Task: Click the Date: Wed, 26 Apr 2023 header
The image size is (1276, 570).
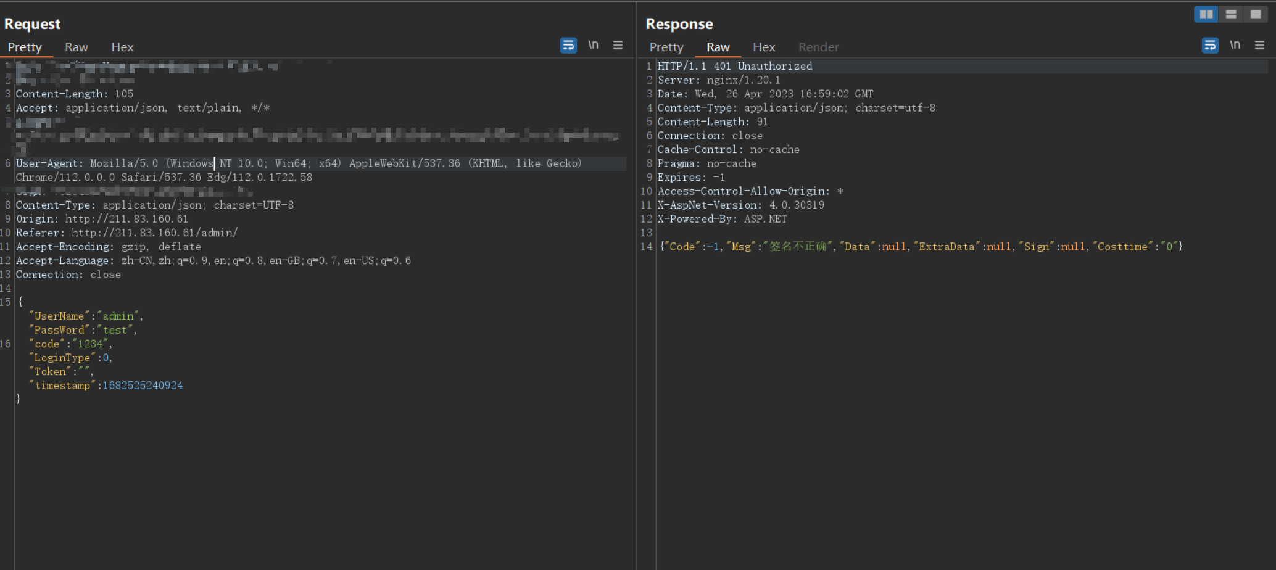Action: coord(765,94)
